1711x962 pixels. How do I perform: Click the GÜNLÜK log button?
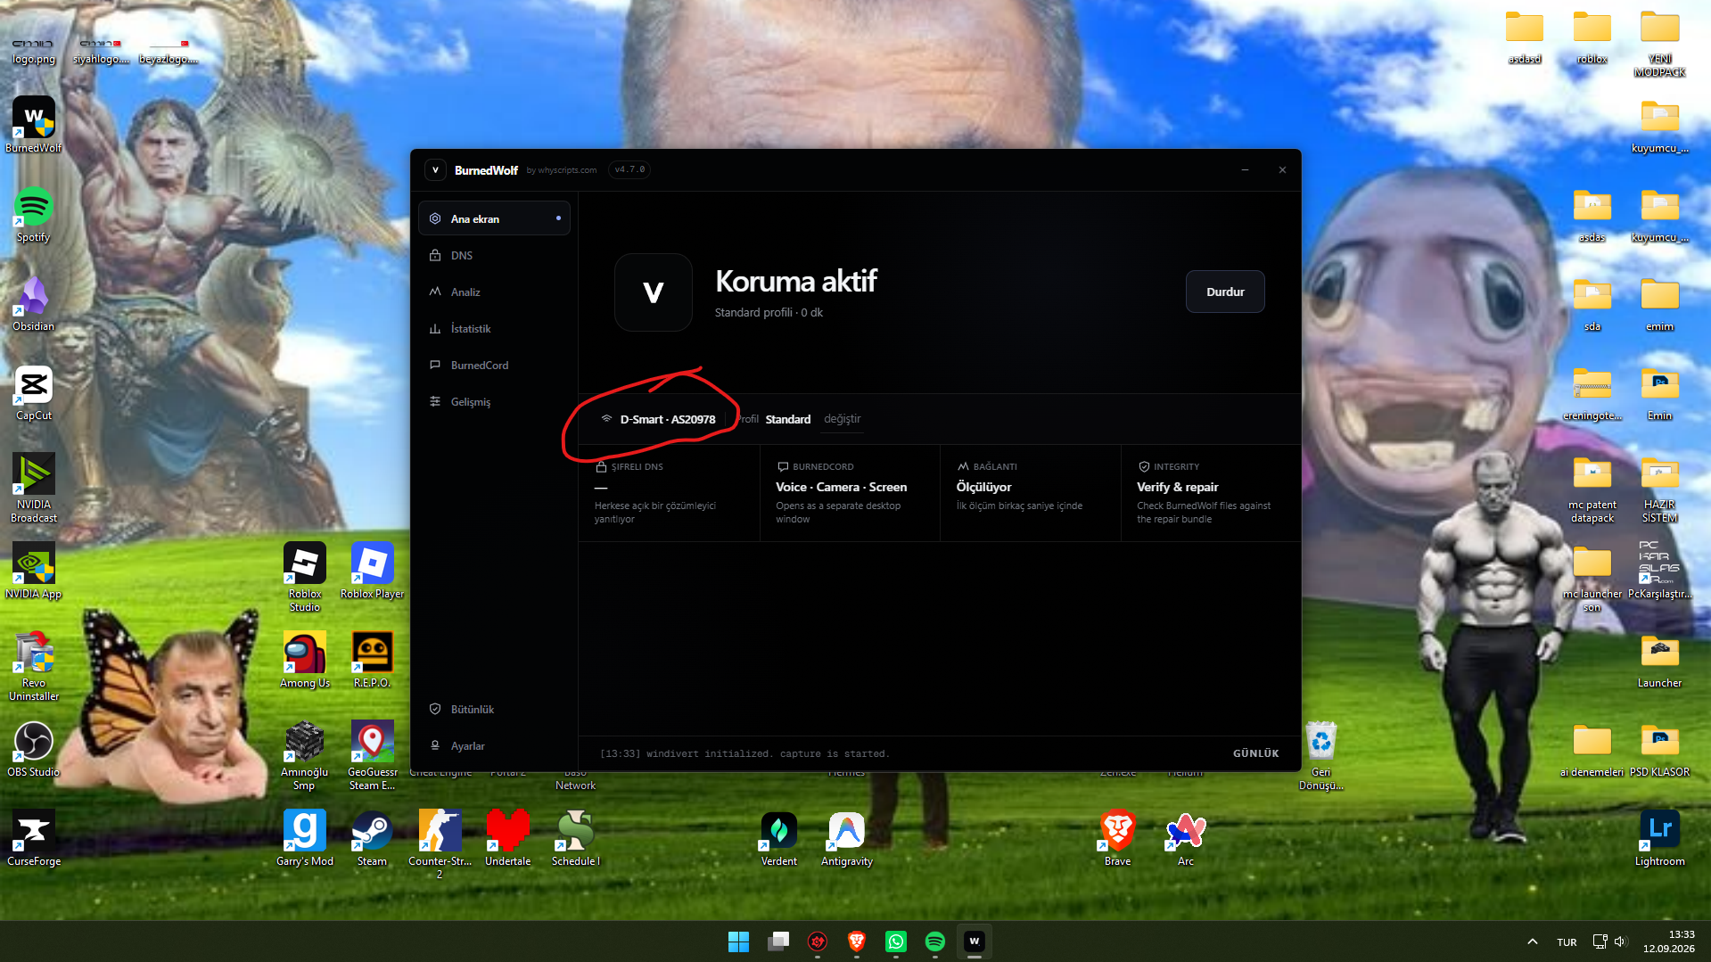pos(1255,753)
